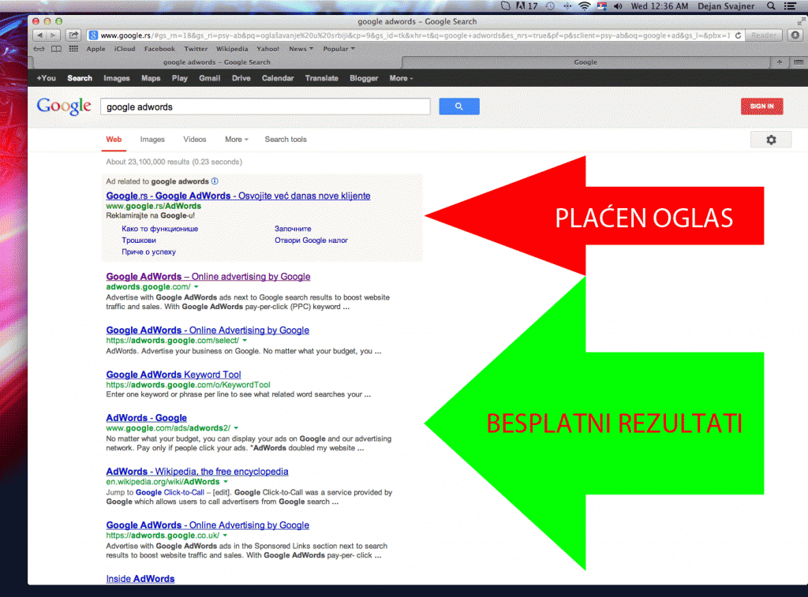Click the Reader button in address bar
Screen dimensions: 808x597
pyautogui.click(x=764, y=35)
